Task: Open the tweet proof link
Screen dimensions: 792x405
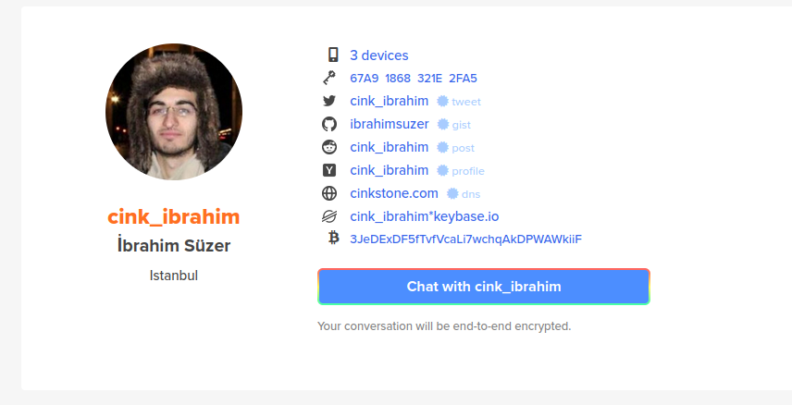Action: coord(459,102)
